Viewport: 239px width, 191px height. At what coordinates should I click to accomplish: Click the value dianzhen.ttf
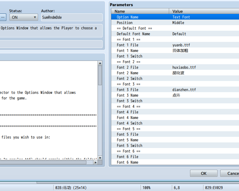pyautogui.click(x=184, y=90)
